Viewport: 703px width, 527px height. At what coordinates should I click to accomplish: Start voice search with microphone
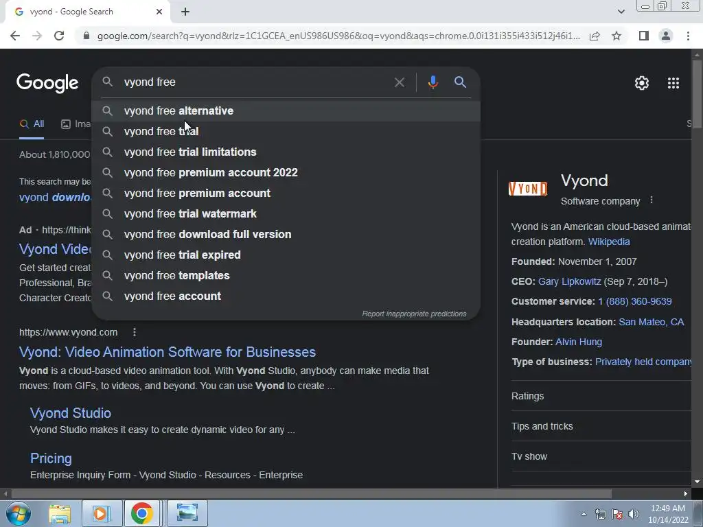click(433, 82)
